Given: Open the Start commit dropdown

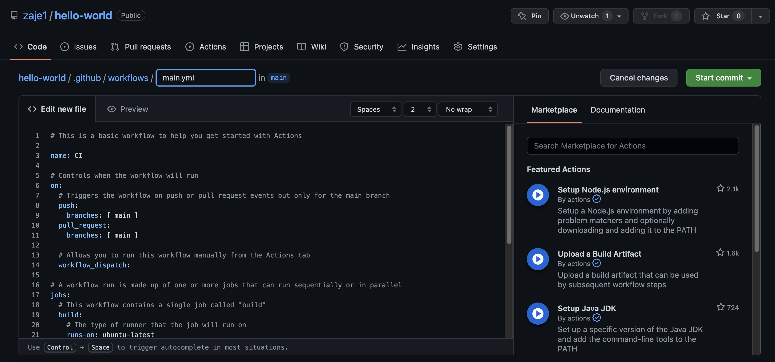Looking at the screenshot, I should click(723, 78).
